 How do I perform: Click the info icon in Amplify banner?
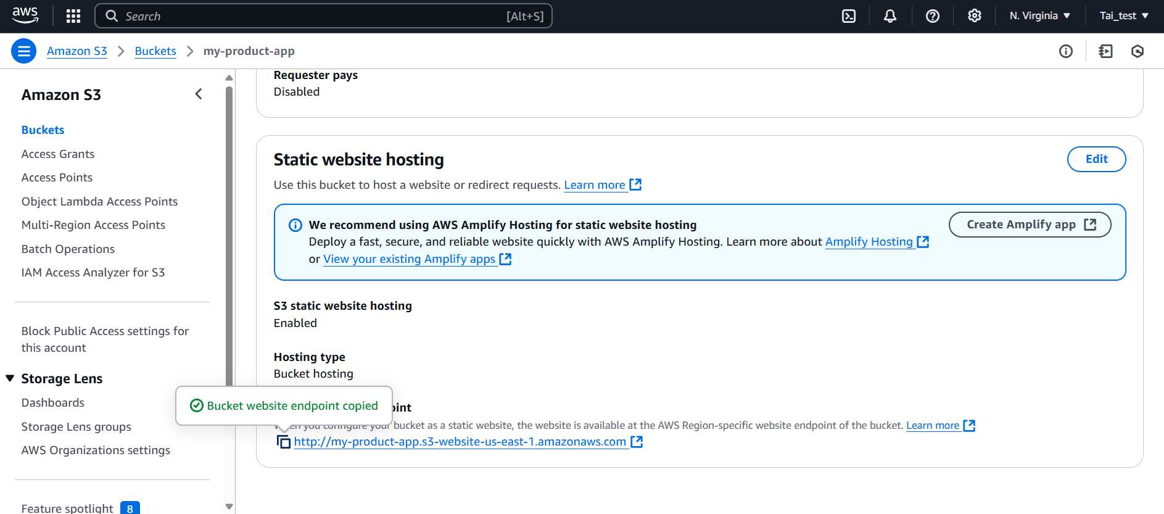coord(295,225)
